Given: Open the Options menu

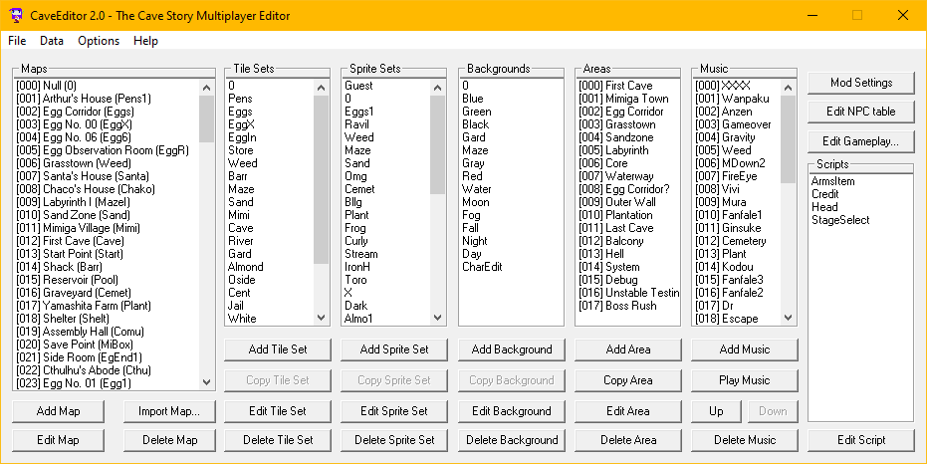Looking at the screenshot, I should point(99,40).
